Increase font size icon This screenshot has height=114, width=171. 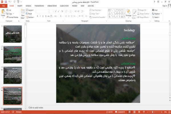[x=56, y=11]
